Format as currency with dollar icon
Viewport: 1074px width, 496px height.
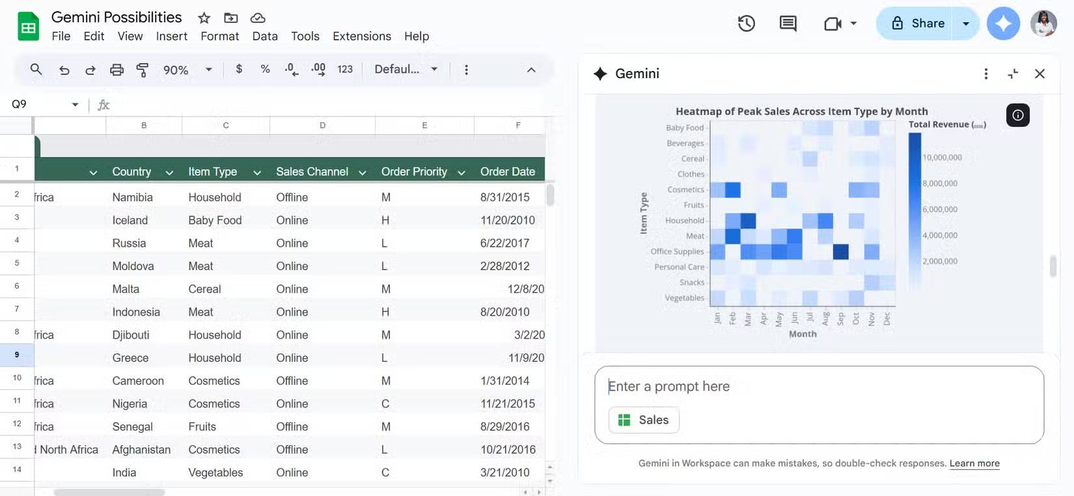click(x=239, y=69)
